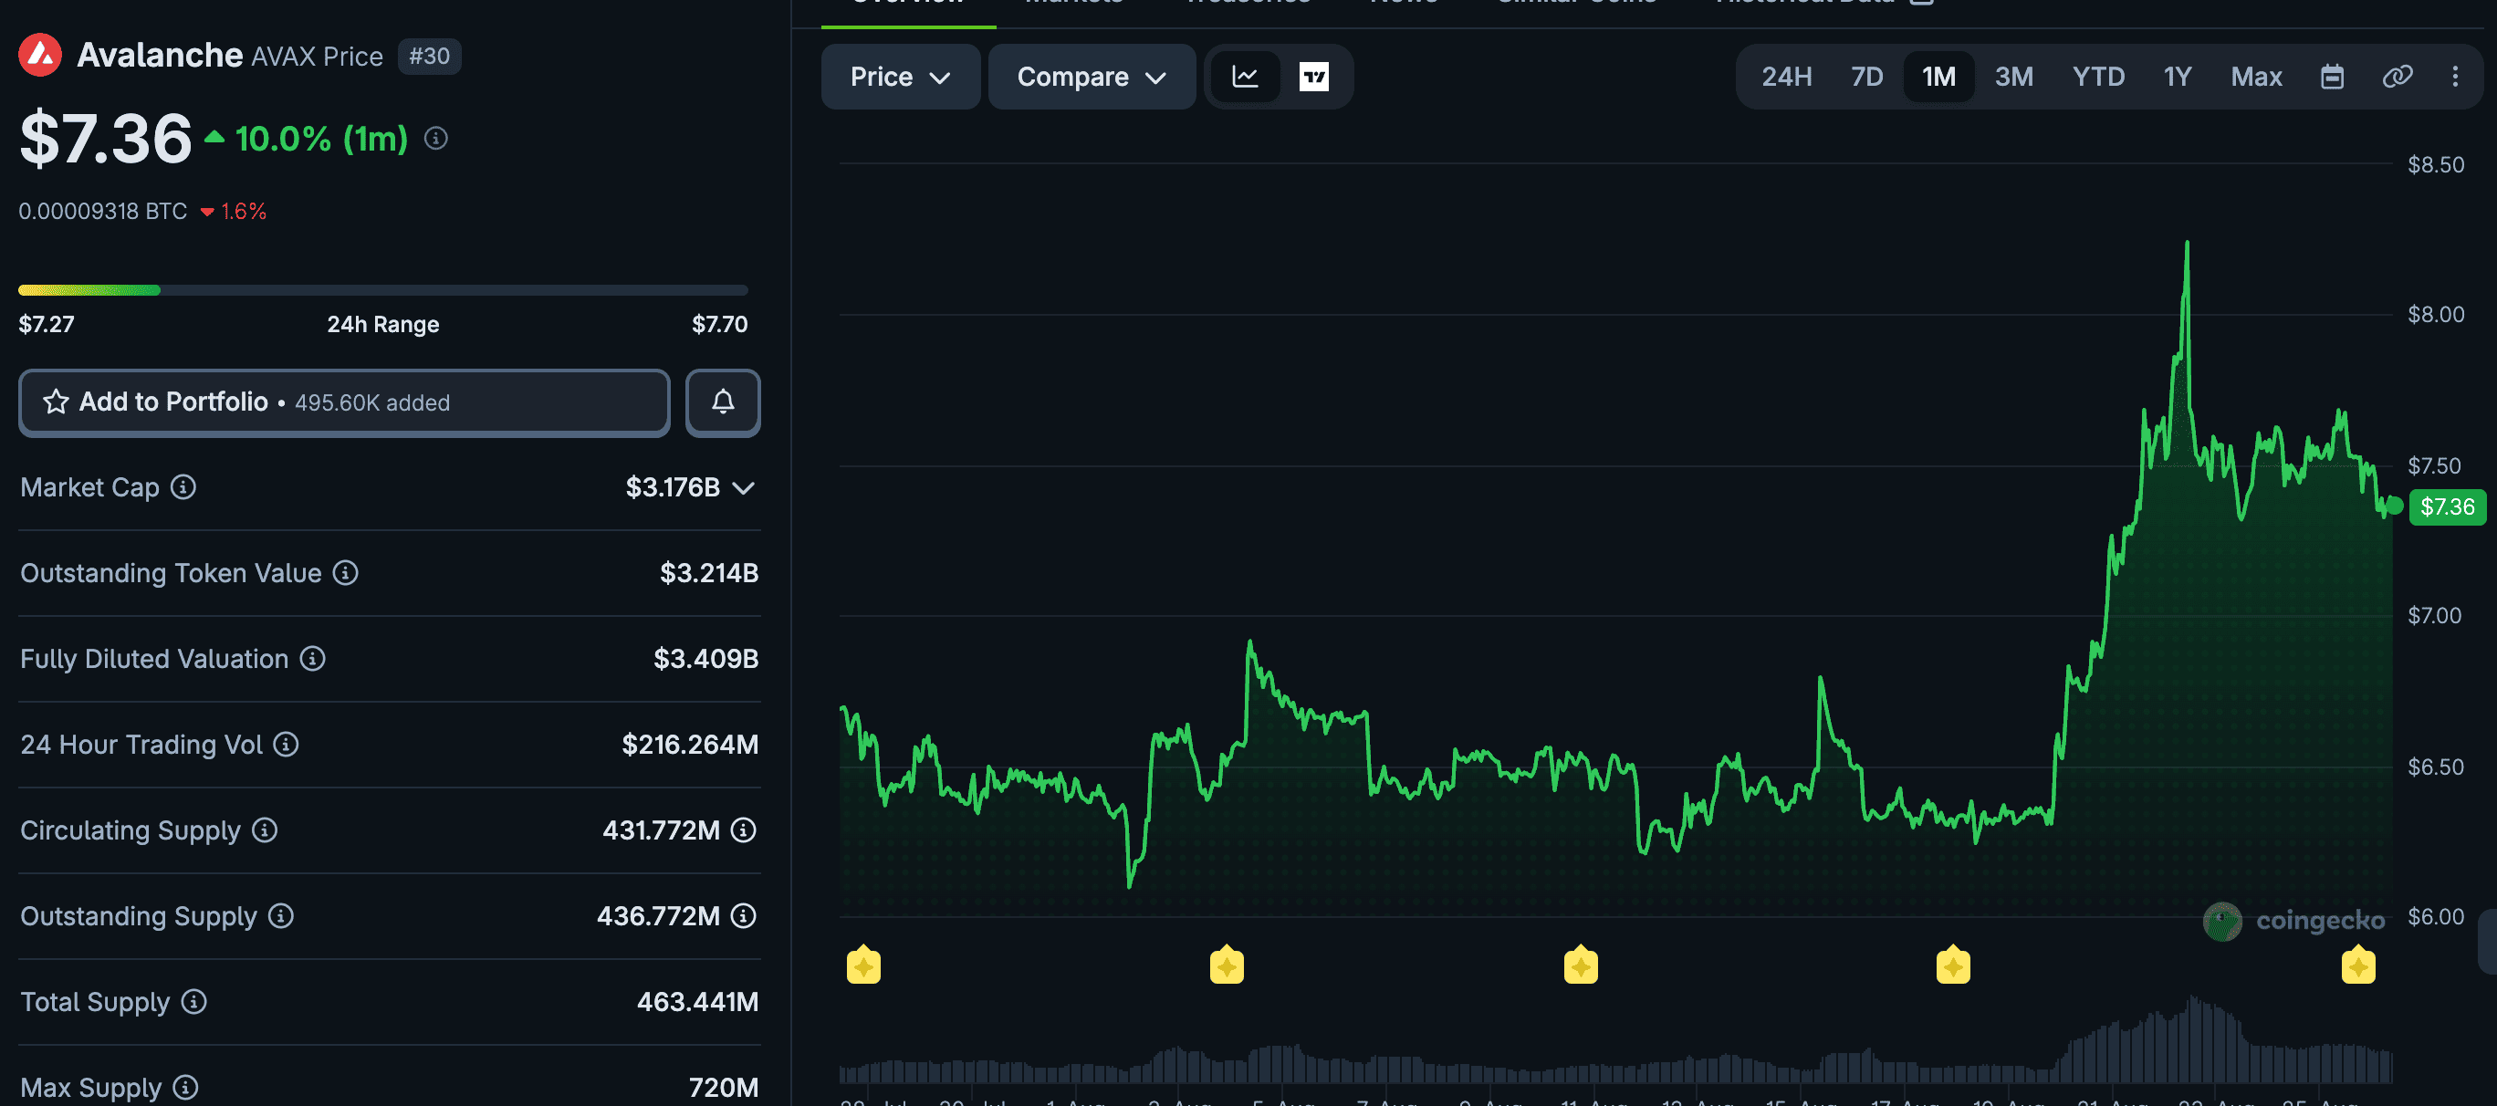Select the 24H time range
This screenshot has width=2497, height=1106.
tap(1786, 77)
